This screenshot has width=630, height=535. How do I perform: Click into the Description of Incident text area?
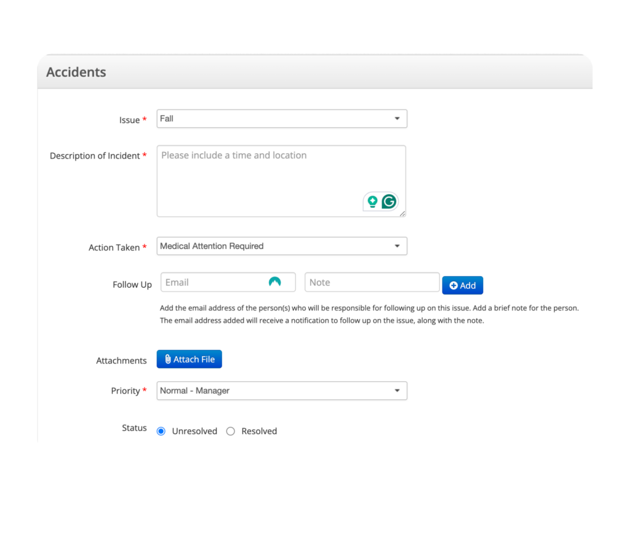coord(281,181)
